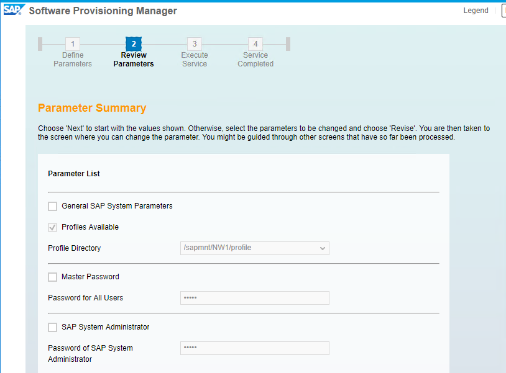Click Password of SAP System Administrator field
Screen dimensions: 506x373
[255, 348]
